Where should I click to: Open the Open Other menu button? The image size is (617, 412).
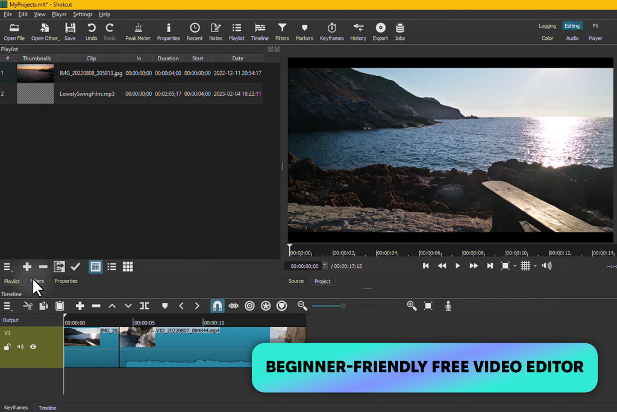[45, 32]
